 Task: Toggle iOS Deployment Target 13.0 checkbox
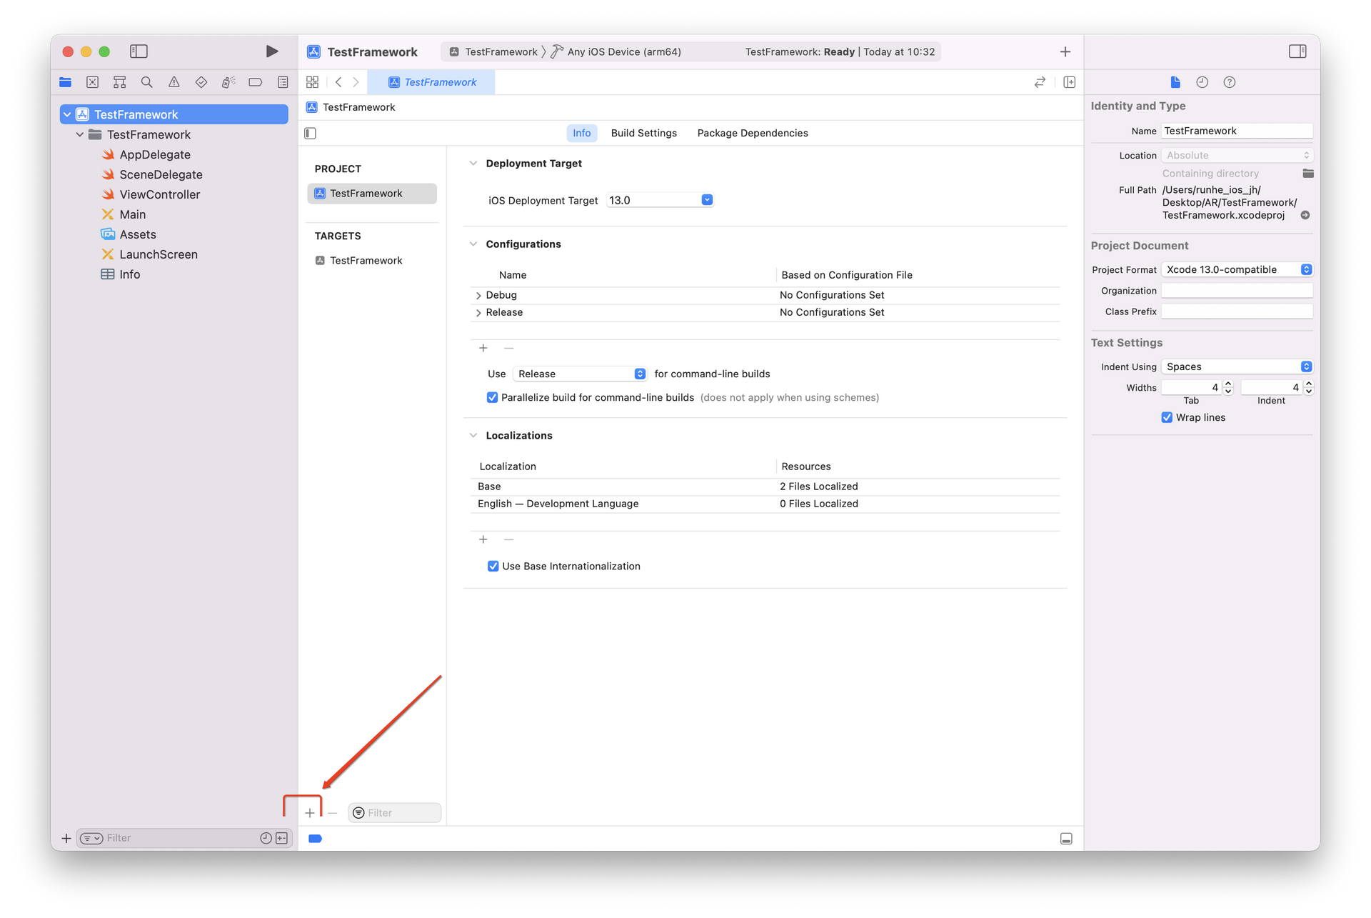(x=708, y=200)
